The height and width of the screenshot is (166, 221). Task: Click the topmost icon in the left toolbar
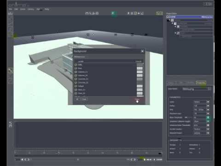coord(11,13)
